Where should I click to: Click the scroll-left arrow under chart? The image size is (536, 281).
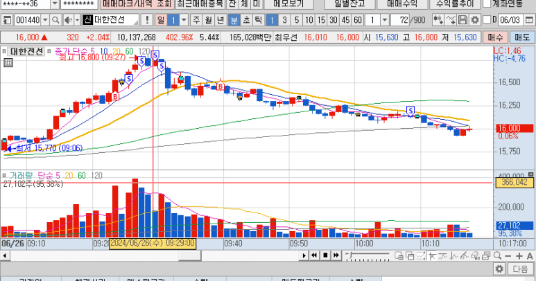[4, 255]
